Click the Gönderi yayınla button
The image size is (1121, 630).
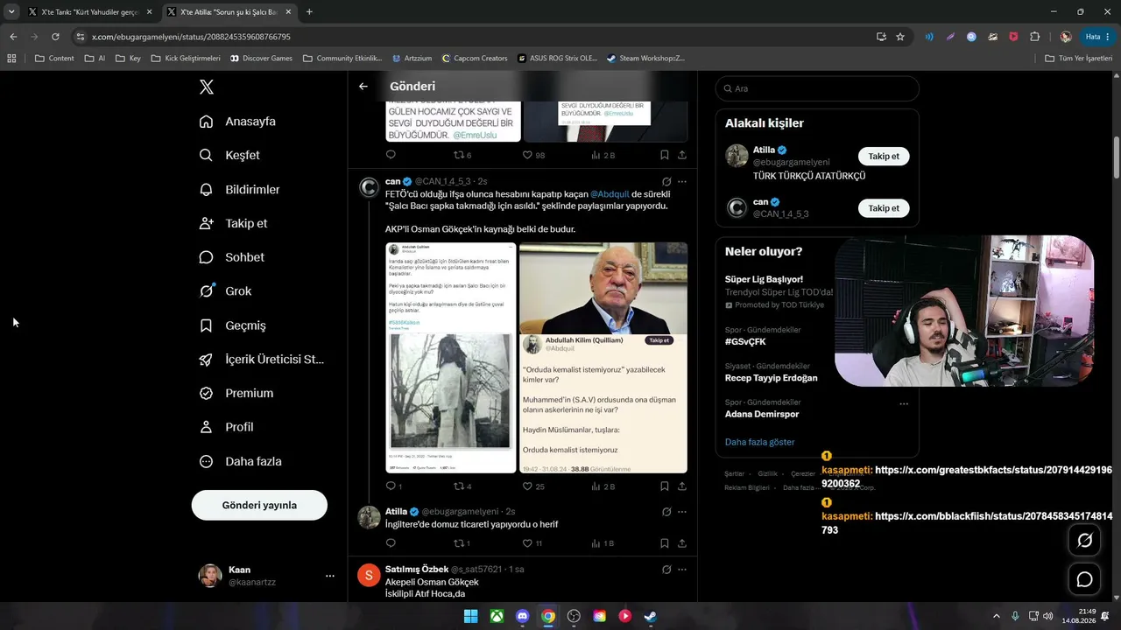pyautogui.click(x=259, y=505)
